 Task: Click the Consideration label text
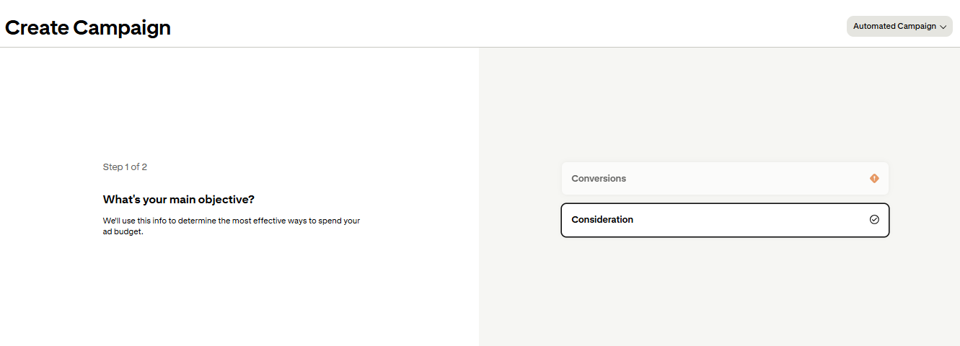tap(602, 220)
